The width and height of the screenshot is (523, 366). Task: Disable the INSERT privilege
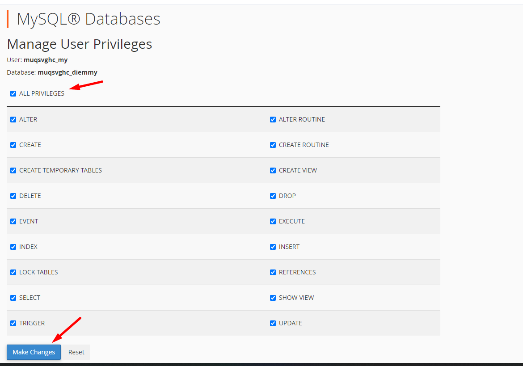[x=273, y=247]
